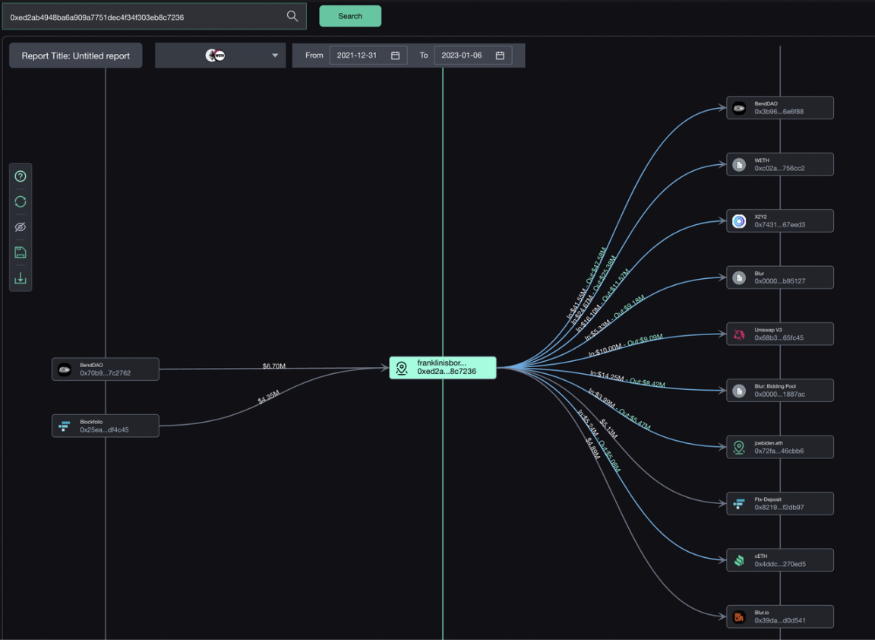
Task: Select the Ftx-Deposit node
Action: (779, 503)
